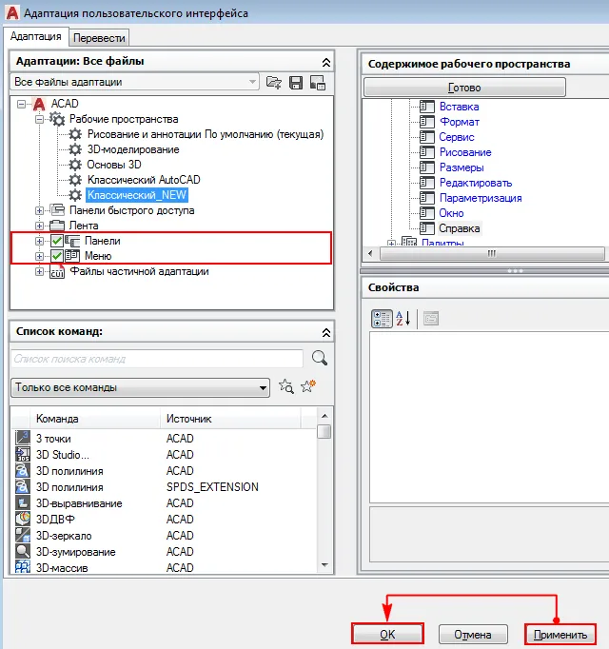Click the greyed property pages icon in Свойства
609x649 pixels.
(x=431, y=318)
